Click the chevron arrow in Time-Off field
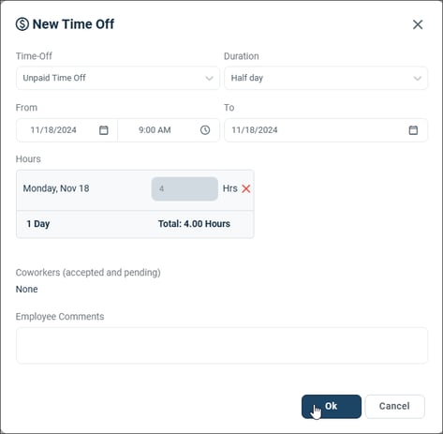The image size is (443, 434). pos(209,78)
